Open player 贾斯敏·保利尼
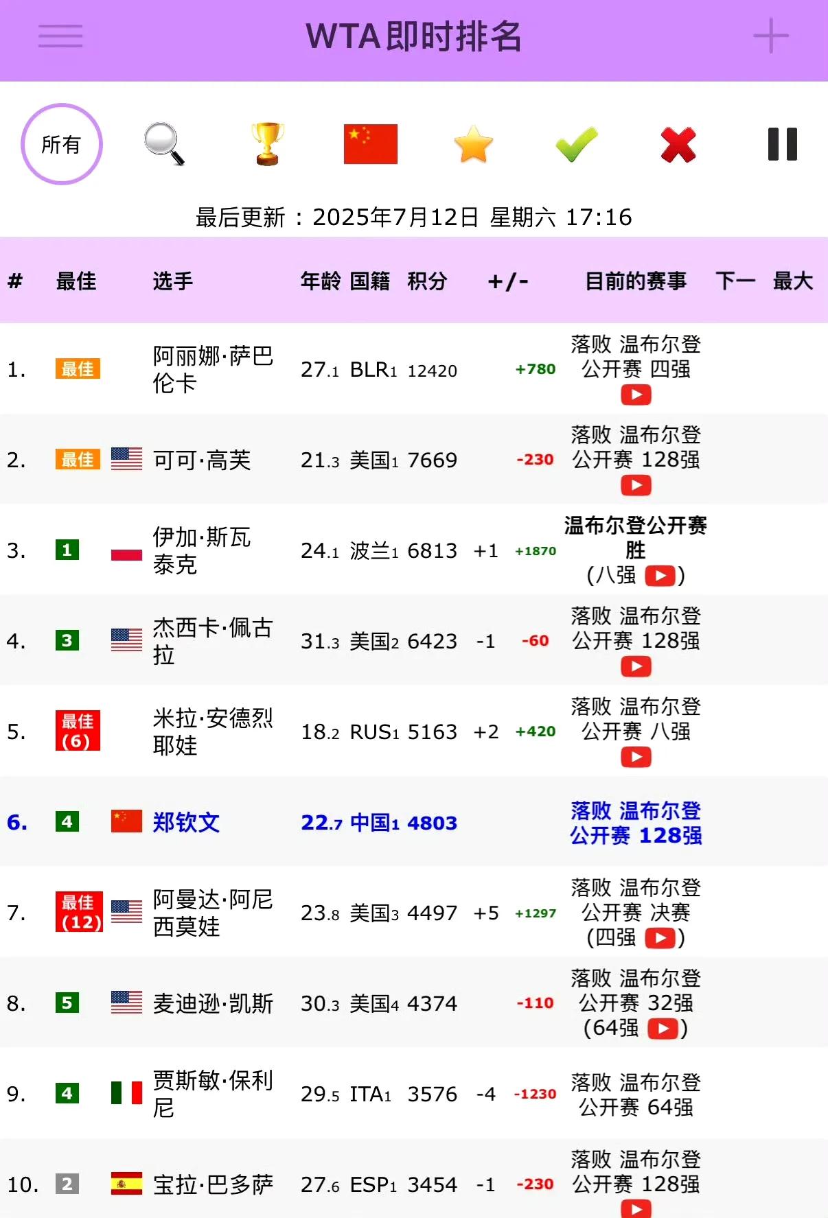This screenshot has height=1218, width=828. (x=213, y=1094)
